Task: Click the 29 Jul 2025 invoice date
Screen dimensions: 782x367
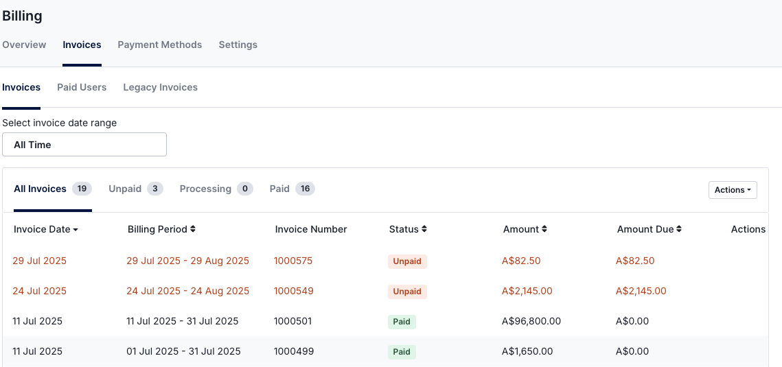Action: tap(39, 261)
